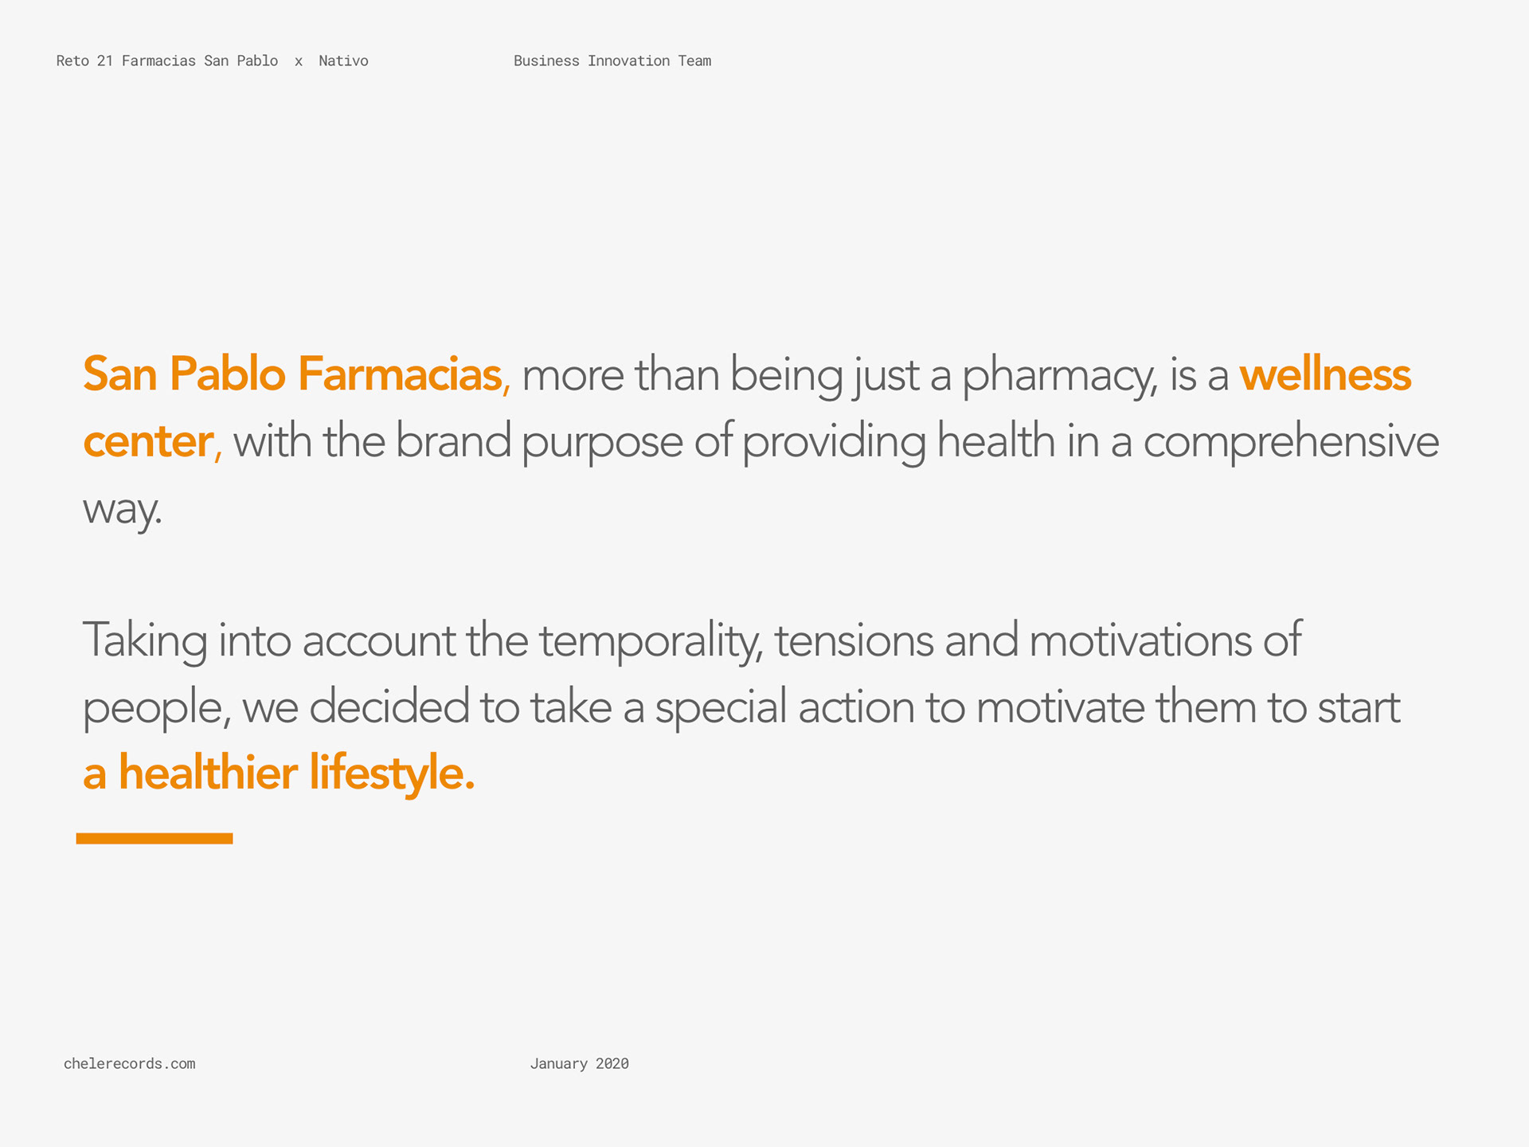This screenshot has width=1529, height=1147.
Task: Select the "Nativo" label in the header
Action: [343, 61]
